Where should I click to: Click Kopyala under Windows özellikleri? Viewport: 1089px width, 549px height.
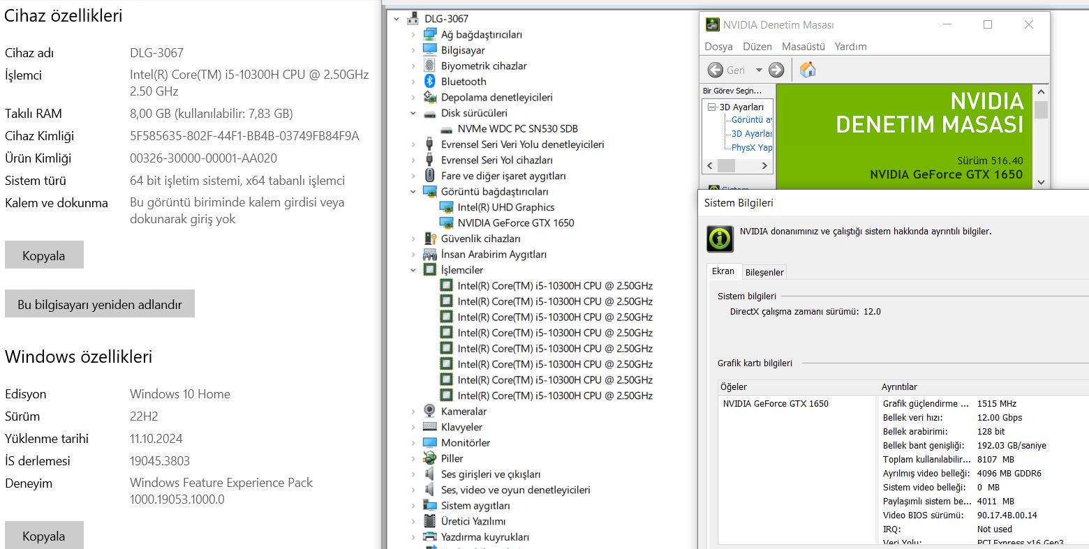pos(44,536)
